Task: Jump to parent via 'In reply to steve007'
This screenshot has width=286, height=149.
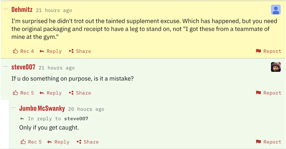Action: 76,119
